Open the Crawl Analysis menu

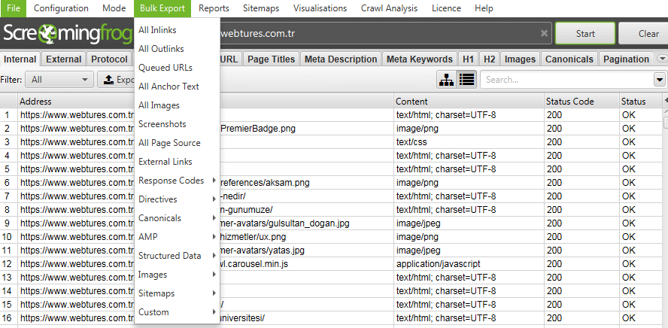(x=390, y=8)
